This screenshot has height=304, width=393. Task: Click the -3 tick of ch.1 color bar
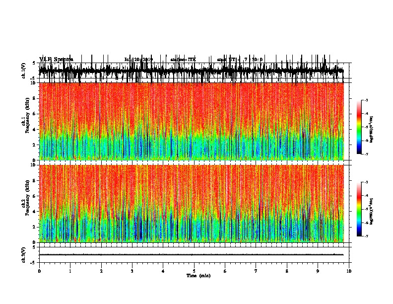[366, 100]
